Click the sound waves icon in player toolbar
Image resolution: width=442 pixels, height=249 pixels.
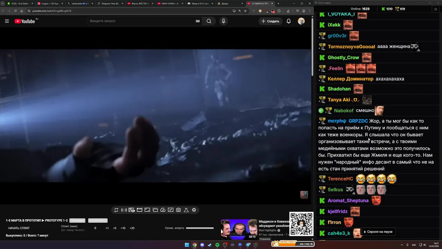click(124, 210)
